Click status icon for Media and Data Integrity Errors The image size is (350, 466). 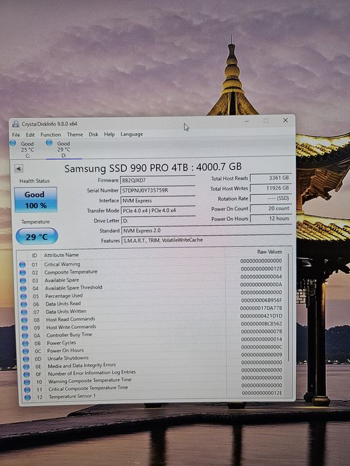pos(26,366)
